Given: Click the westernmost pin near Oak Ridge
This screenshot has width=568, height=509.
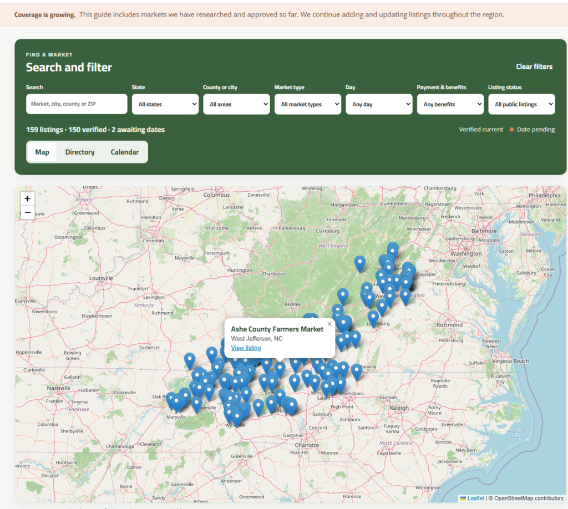Looking at the screenshot, I should click(171, 401).
